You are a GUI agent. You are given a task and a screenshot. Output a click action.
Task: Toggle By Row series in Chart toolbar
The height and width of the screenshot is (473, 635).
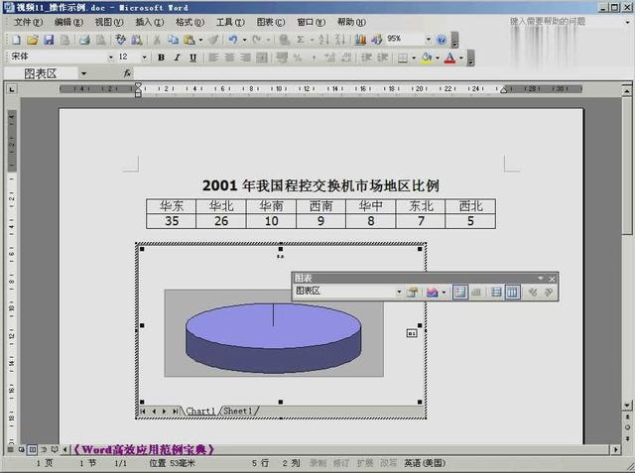tap(496, 293)
